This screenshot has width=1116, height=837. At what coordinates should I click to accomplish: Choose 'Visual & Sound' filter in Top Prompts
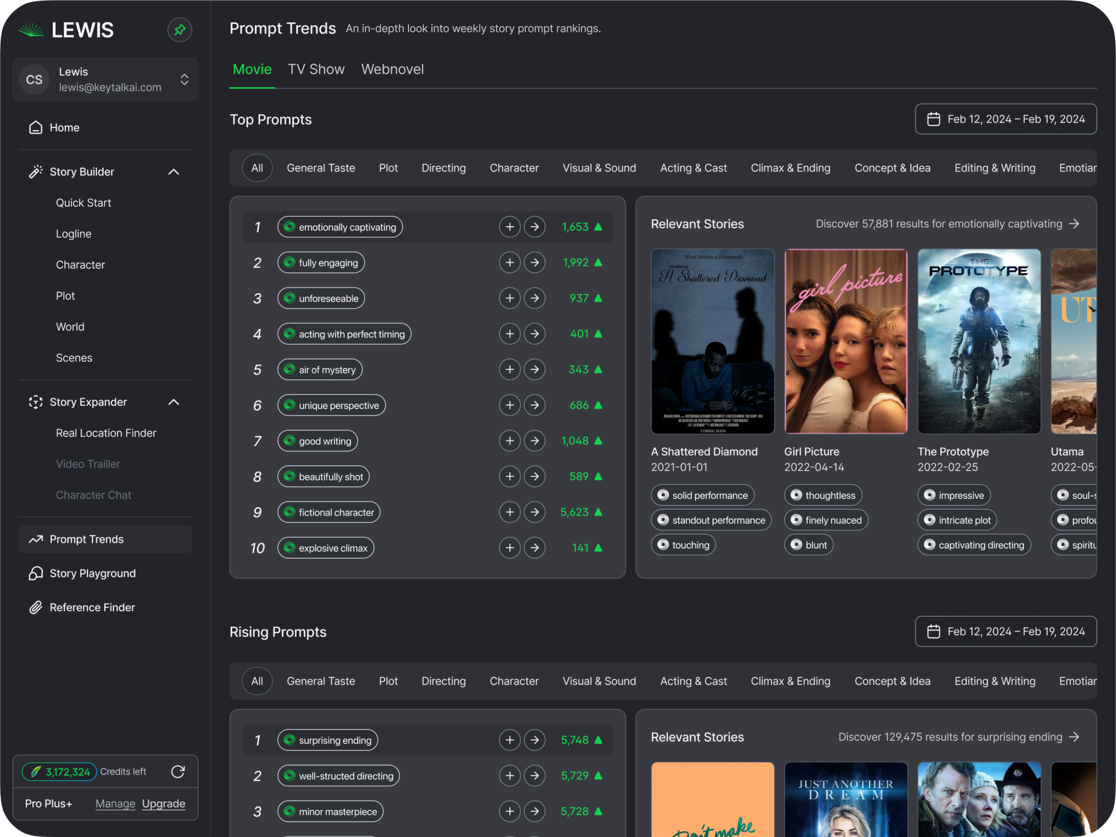(x=599, y=168)
